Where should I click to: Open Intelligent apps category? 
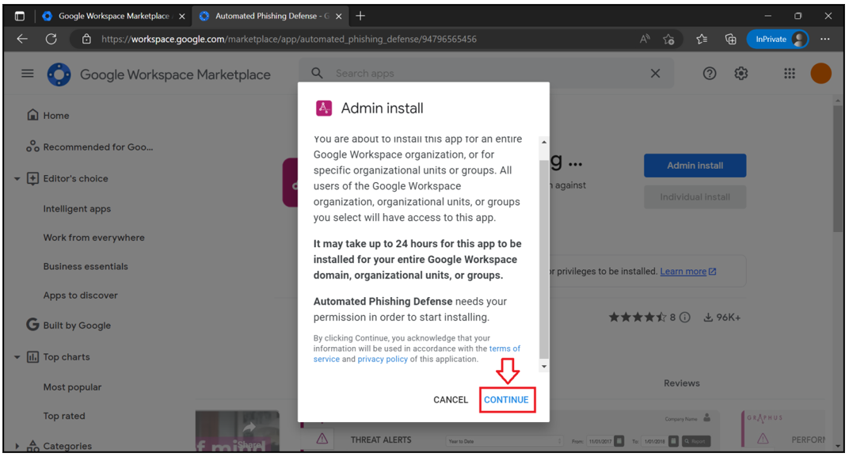pos(77,209)
